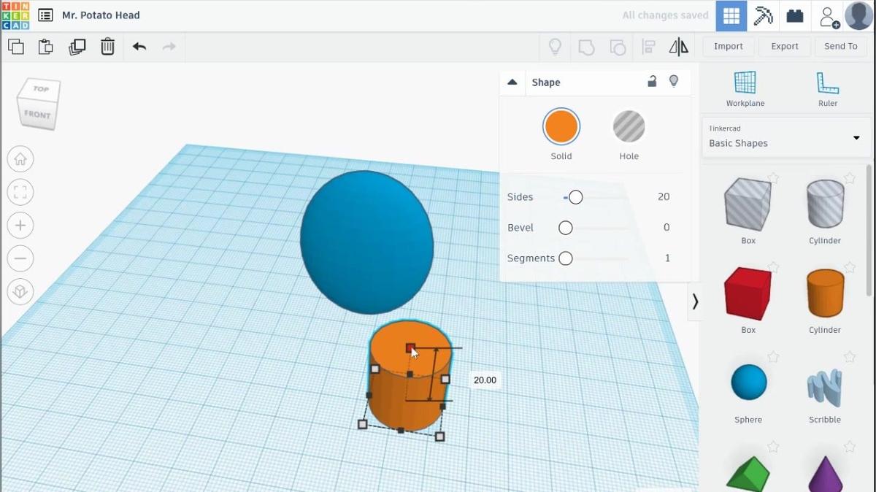Viewport: 876px width, 492px height.
Task: Switch perspective with the orthographic cube icon
Action: (x=20, y=292)
